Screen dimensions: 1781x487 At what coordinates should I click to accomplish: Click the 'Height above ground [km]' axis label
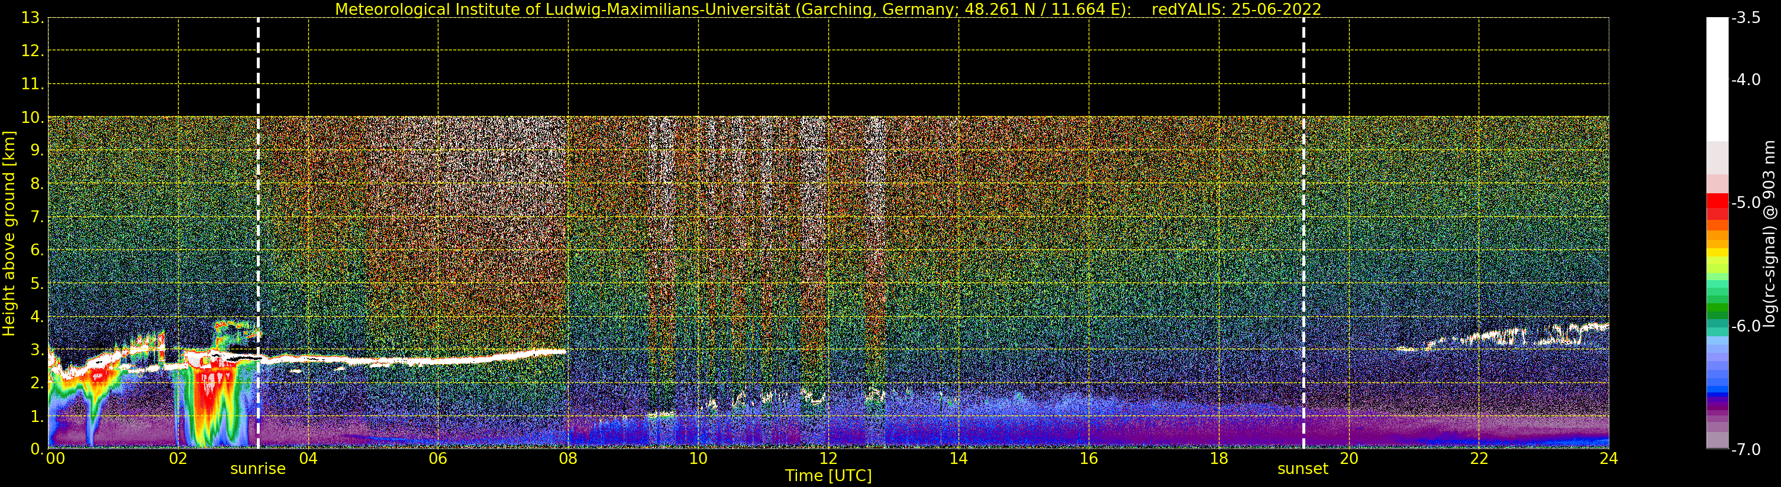(x=9, y=233)
